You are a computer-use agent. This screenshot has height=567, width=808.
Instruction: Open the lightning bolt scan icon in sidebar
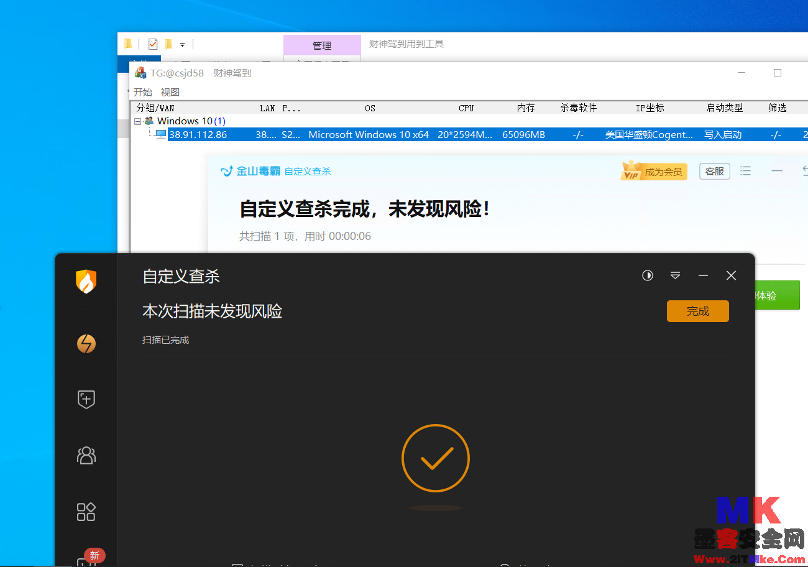coord(86,343)
